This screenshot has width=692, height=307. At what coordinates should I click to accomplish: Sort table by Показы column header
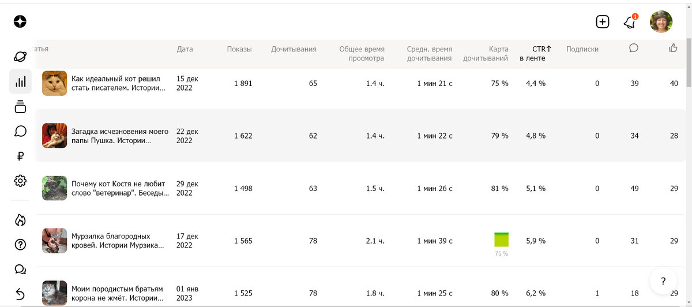(x=239, y=49)
